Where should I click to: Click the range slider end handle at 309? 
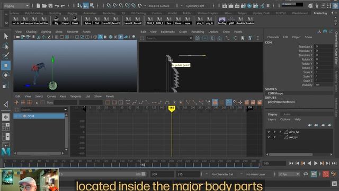(x=144, y=174)
